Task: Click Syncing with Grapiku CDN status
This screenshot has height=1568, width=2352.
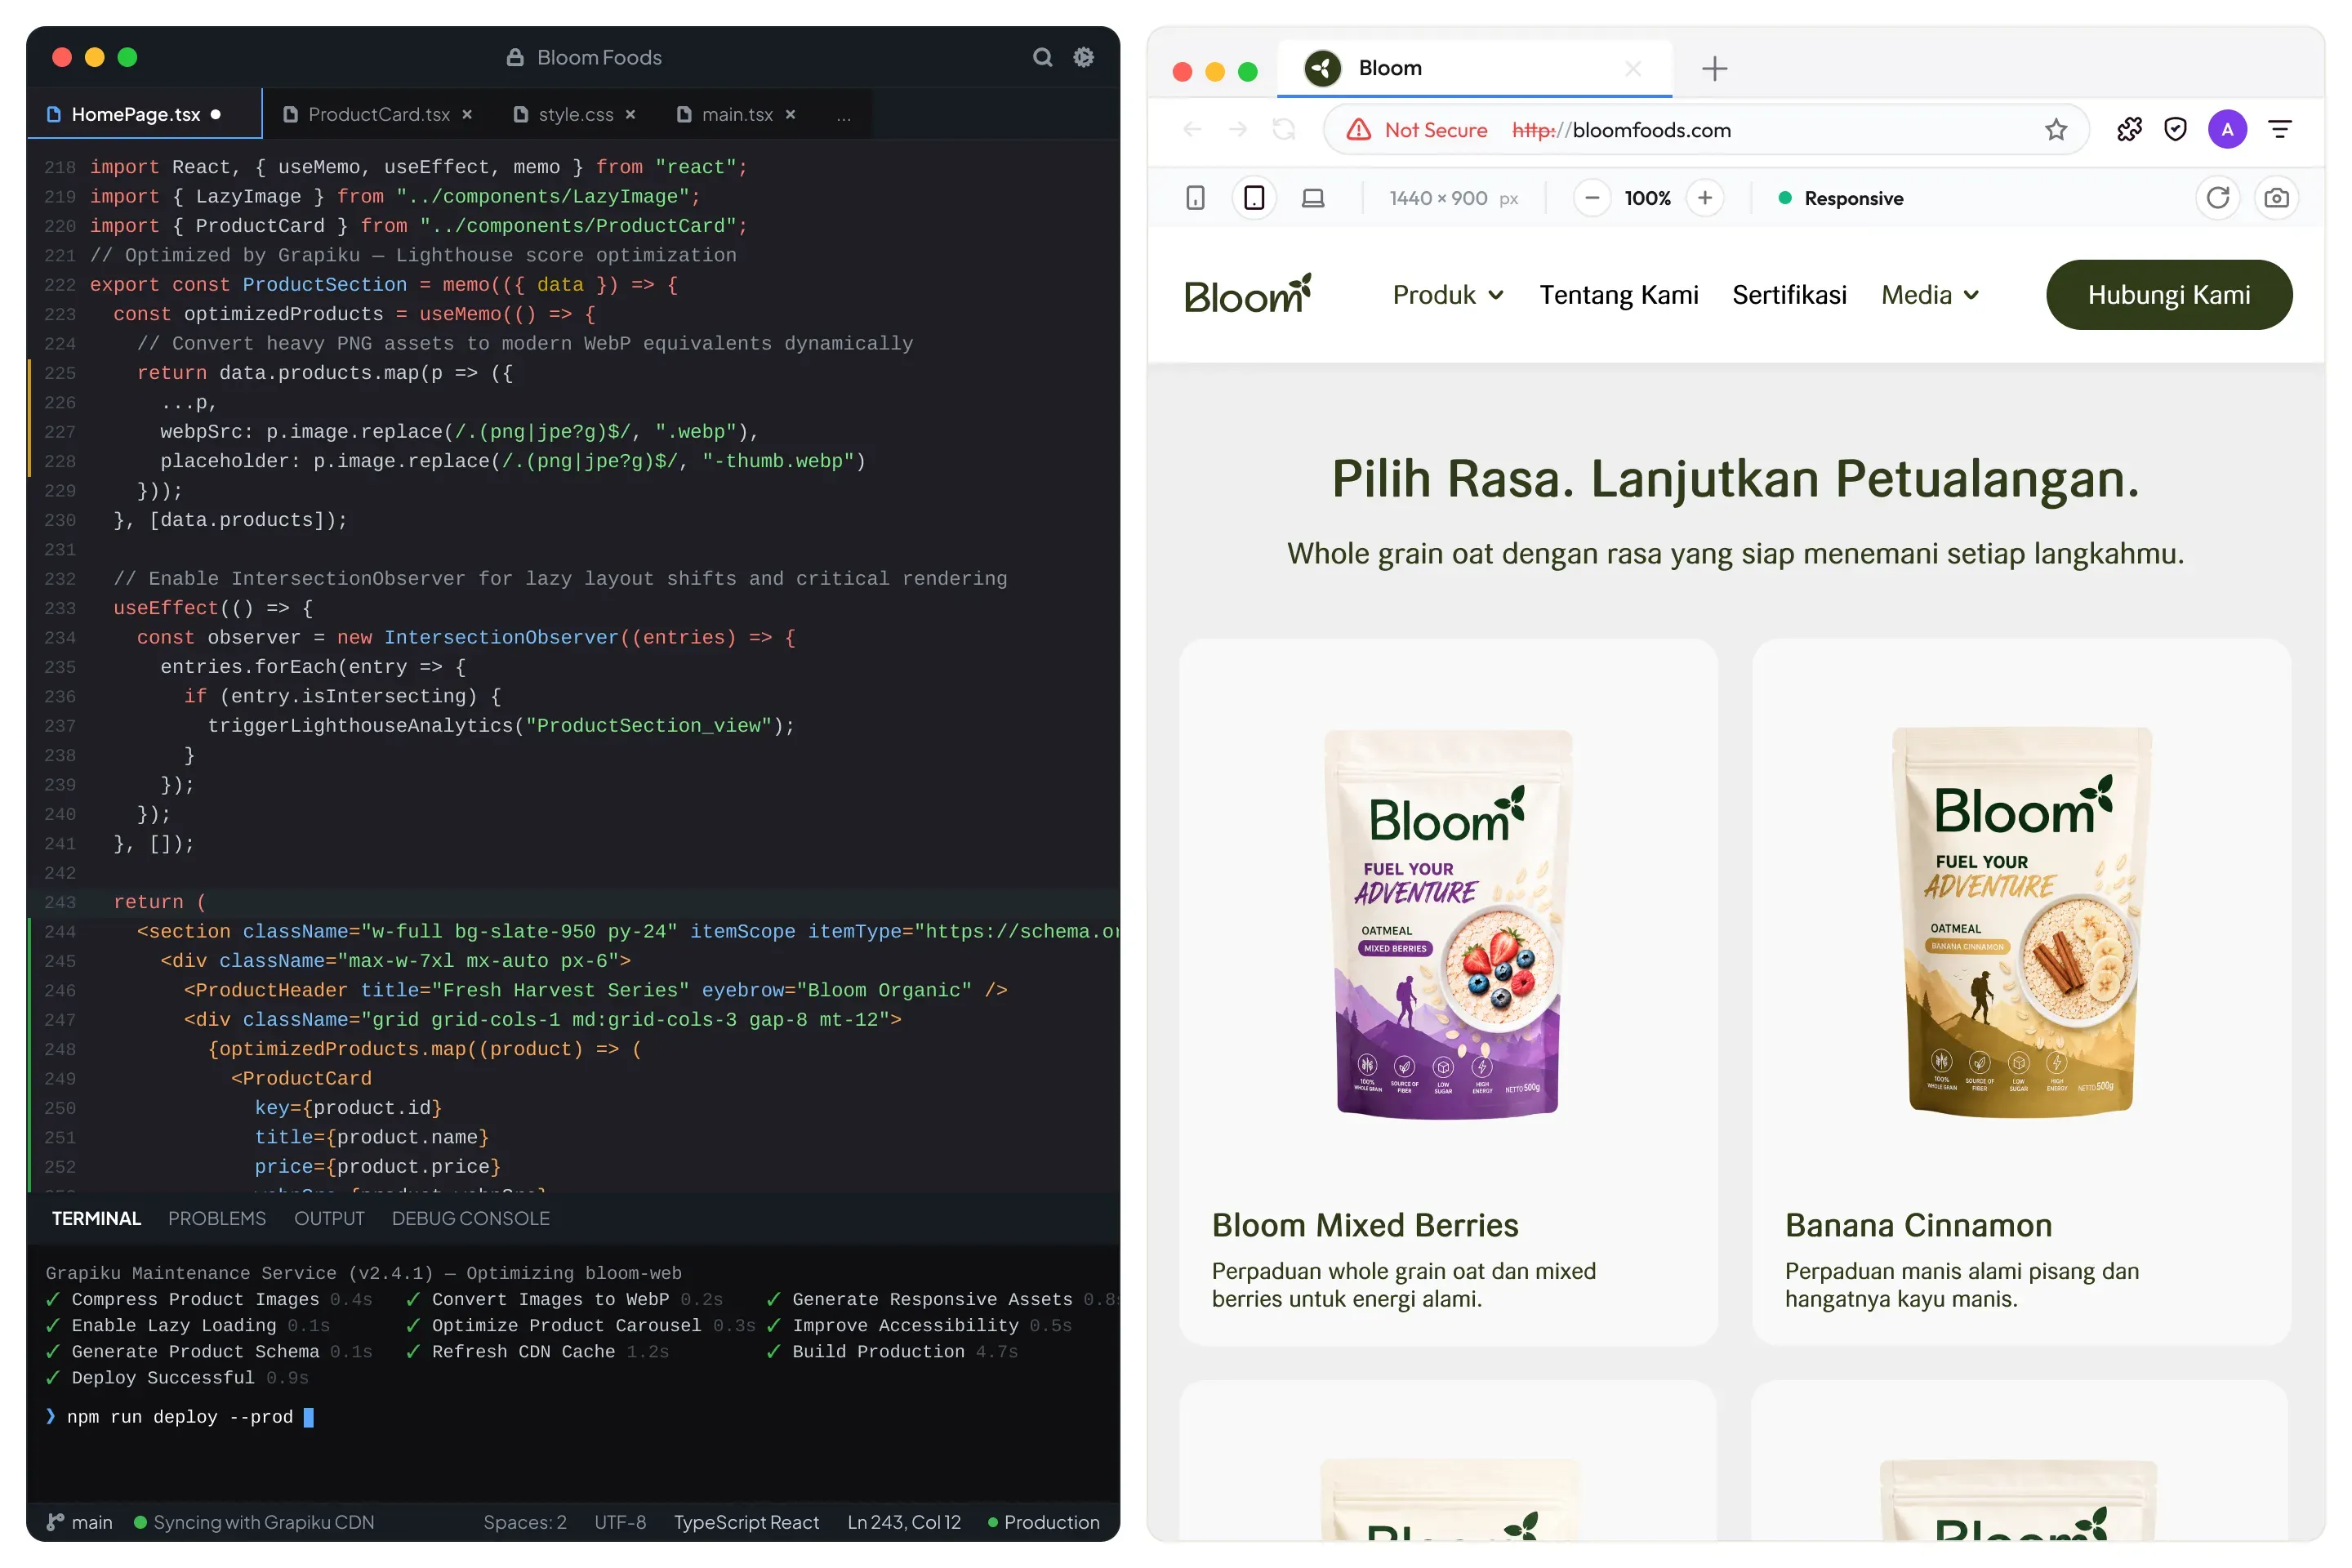Action: (254, 1522)
